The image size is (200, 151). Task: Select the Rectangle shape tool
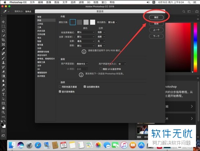tap(4, 103)
